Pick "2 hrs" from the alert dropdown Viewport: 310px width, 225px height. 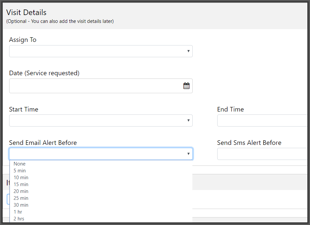(19, 218)
